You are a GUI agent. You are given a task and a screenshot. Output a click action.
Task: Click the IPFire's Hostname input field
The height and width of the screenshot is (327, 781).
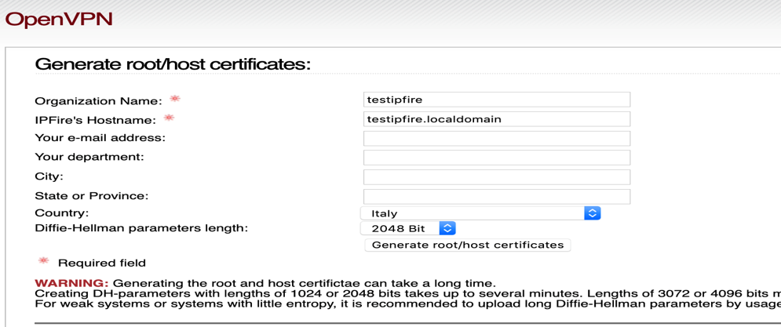point(497,119)
